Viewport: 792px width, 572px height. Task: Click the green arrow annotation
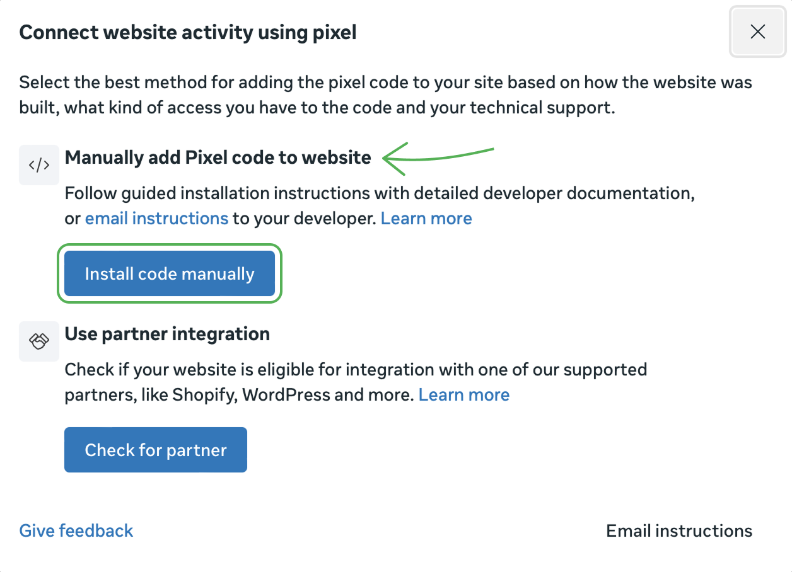[x=437, y=158]
